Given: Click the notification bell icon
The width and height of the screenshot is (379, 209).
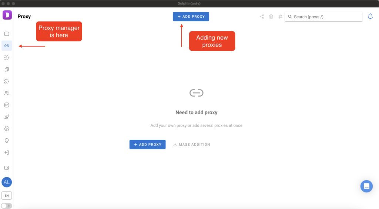Looking at the screenshot, I should (x=370, y=17).
